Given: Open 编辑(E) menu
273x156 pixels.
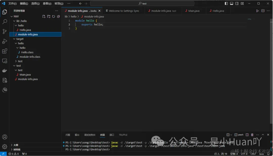Looking at the screenshot, I should coord(24,4).
